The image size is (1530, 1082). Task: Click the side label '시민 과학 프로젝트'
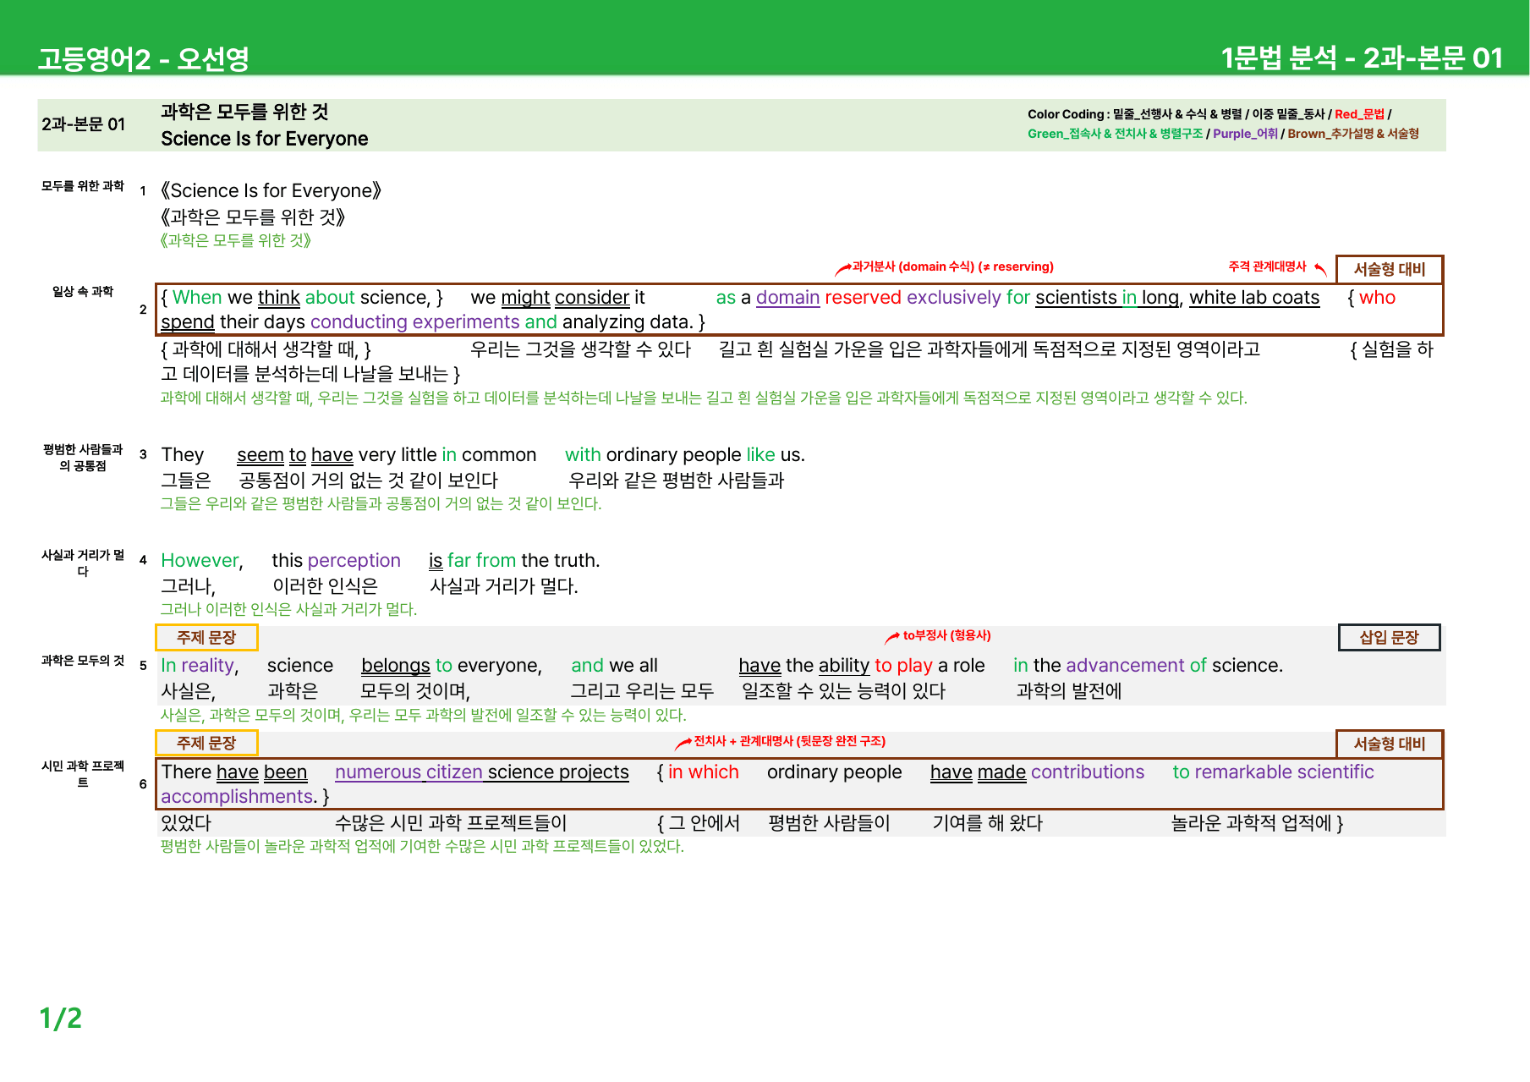point(83,775)
